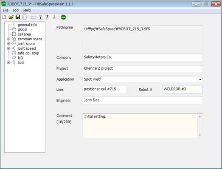Click the safe op. stop icon
Viewport: 222px width, 169px height.
pos(14,53)
